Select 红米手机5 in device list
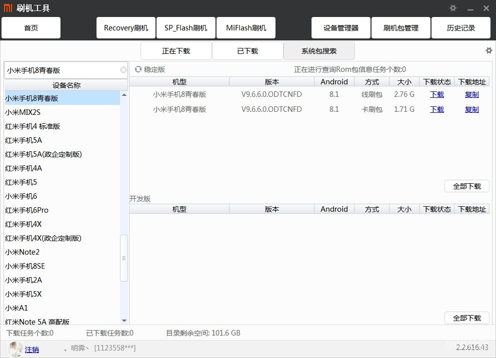Screen dimensions: 496x358 pos(62,182)
